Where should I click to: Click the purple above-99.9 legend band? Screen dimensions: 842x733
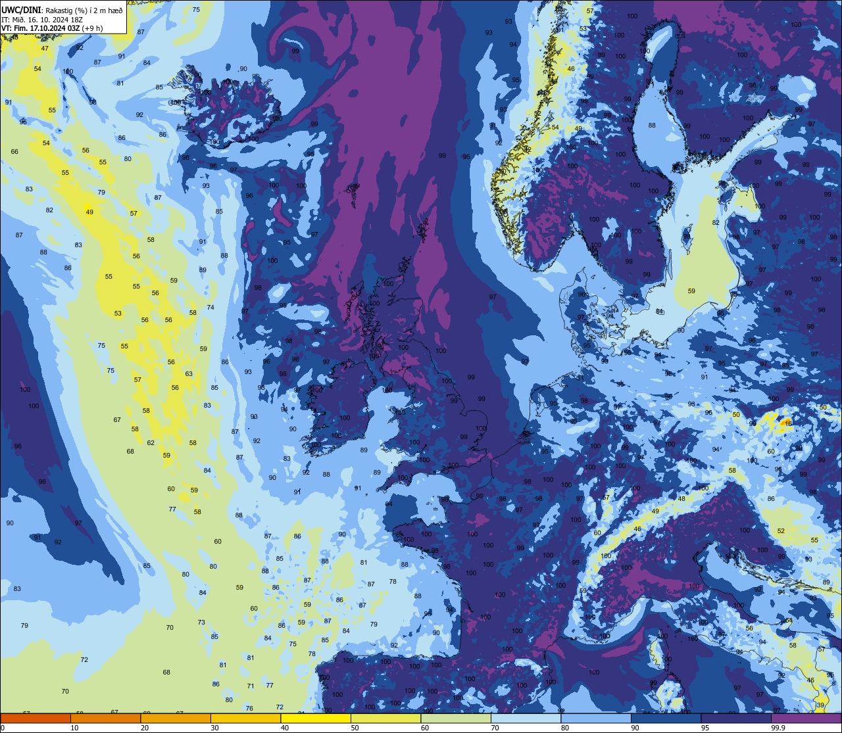tap(806, 718)
